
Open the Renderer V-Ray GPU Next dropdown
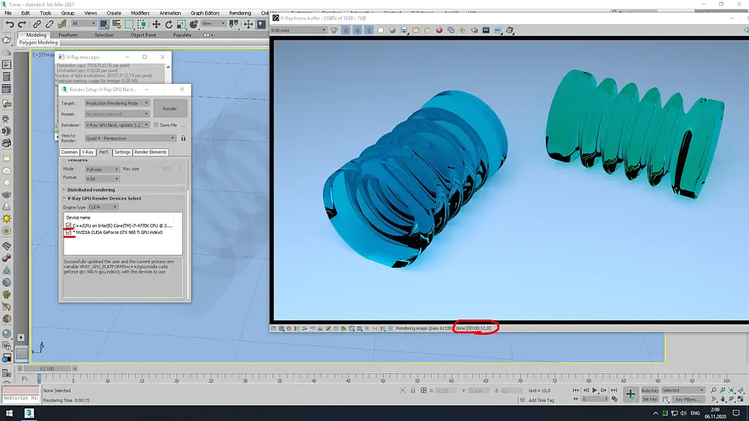point(117,125)
